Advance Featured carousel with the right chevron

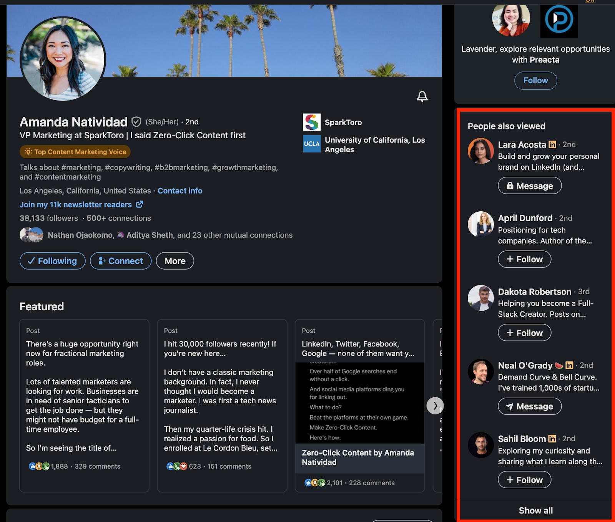click(x=435, y=406)
